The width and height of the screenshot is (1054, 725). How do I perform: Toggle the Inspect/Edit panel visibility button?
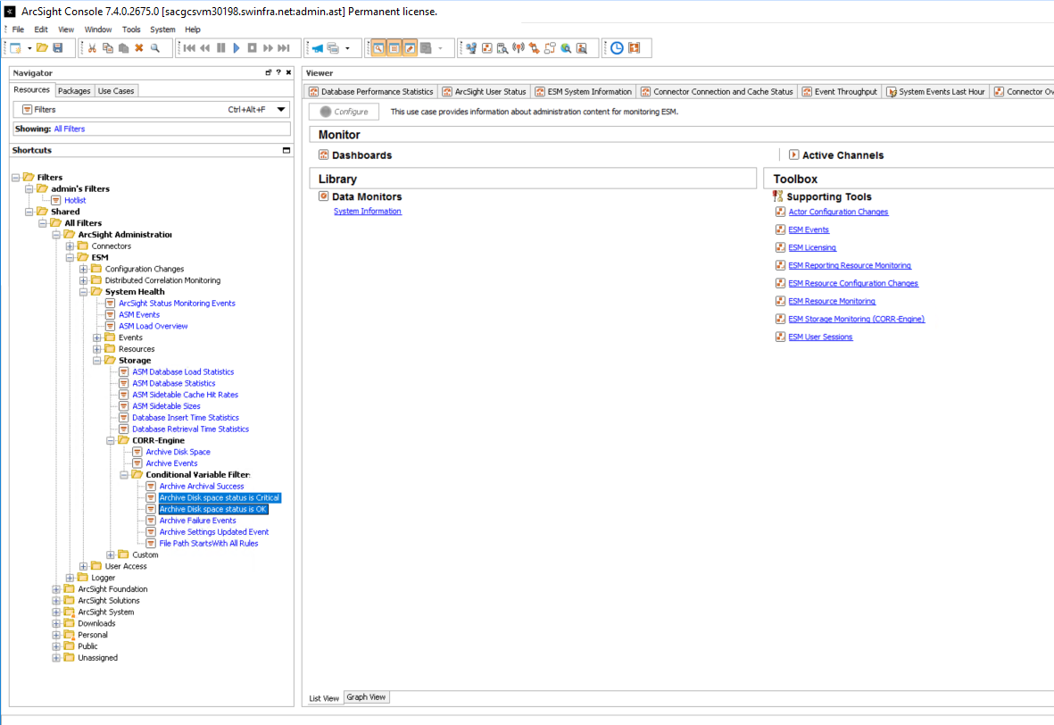[x=411, y=48]
